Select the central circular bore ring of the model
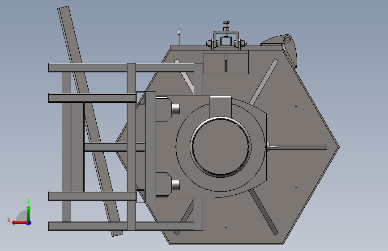Viewport: 388px width, 251px height. point(221,147)
